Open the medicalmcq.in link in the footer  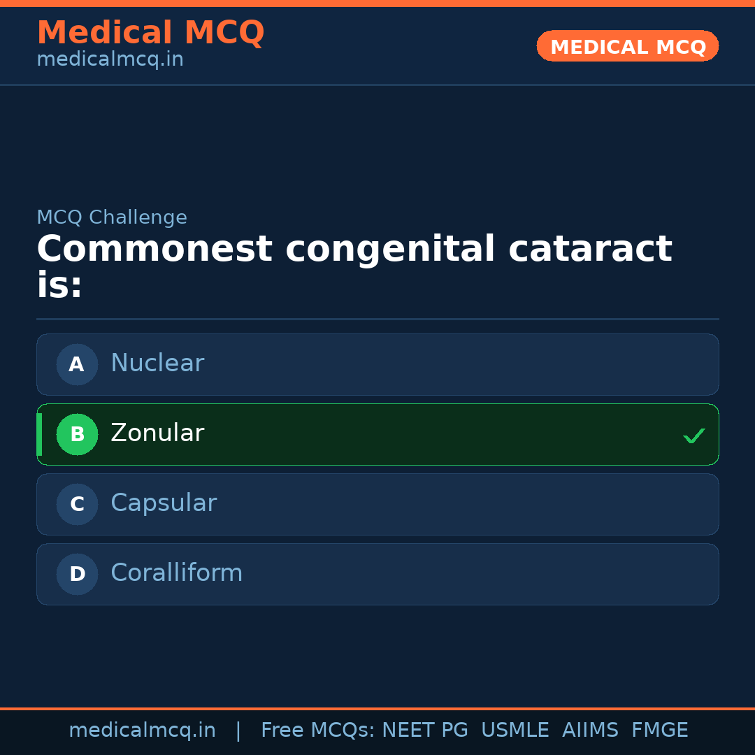pos(142,731)
